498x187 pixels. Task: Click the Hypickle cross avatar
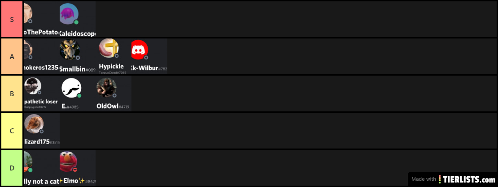[x=109, y=48]
